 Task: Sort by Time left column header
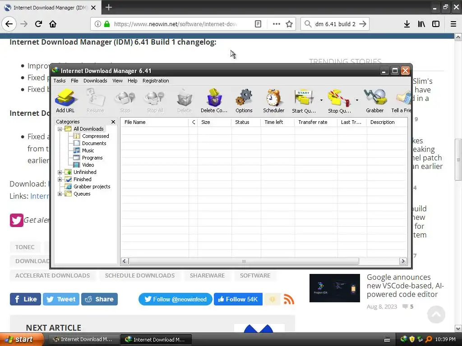(x=277, y=122)
